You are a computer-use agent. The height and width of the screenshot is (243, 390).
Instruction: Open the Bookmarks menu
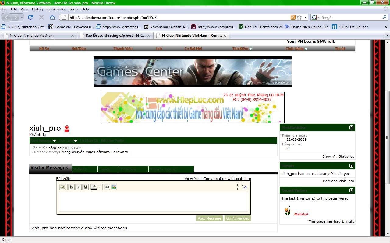[x=56, y=9]
